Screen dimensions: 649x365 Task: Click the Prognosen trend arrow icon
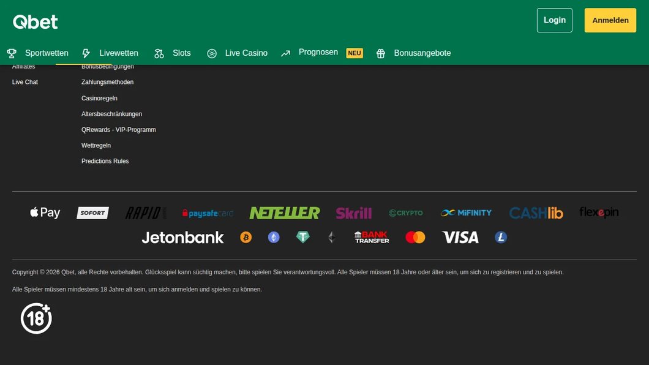point(285,53)
